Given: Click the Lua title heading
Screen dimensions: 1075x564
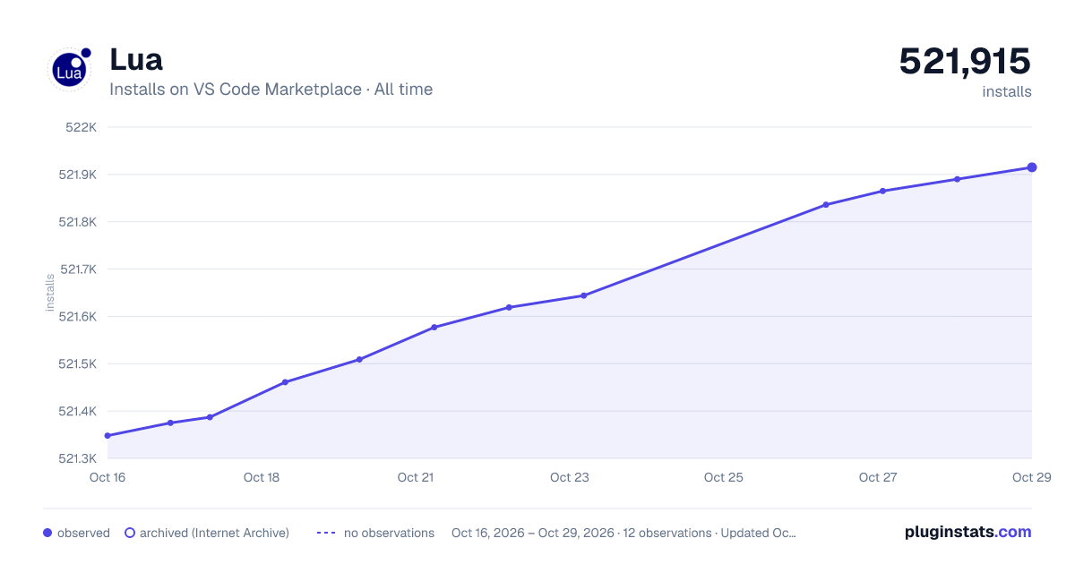Looking at the screenshot, I should pyautogui.click(x=136, y=60).
